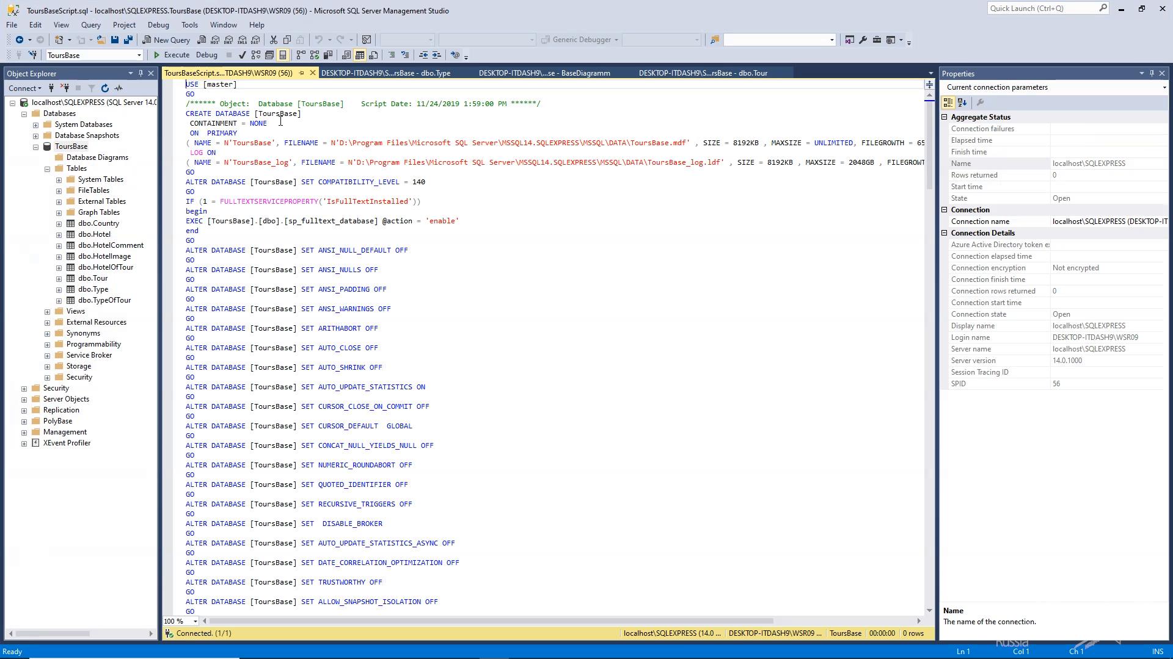Switch to the dbo.Tour tab
The height and width of the screenshot is (659, 1173).
(703, 73)
